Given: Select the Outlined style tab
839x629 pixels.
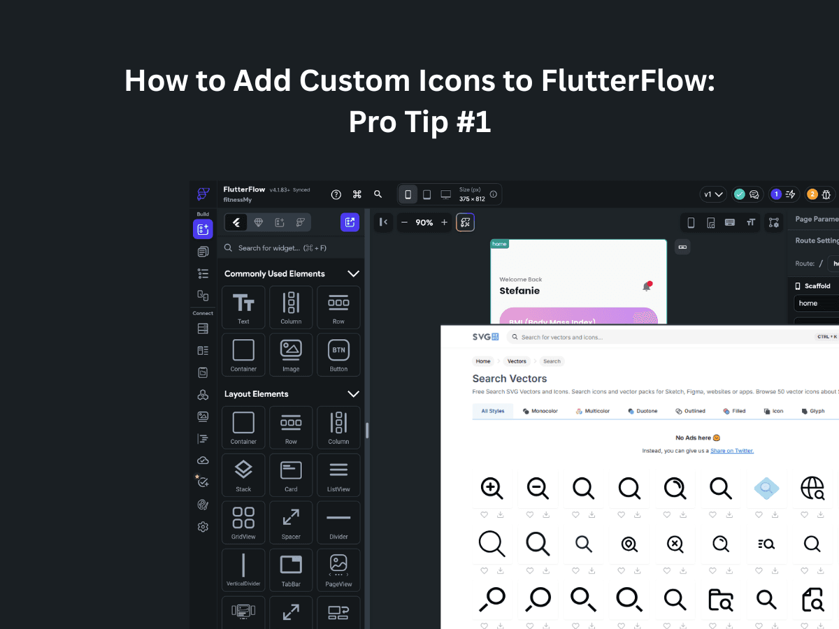Looking at the screenshot, I should [690, 411].
